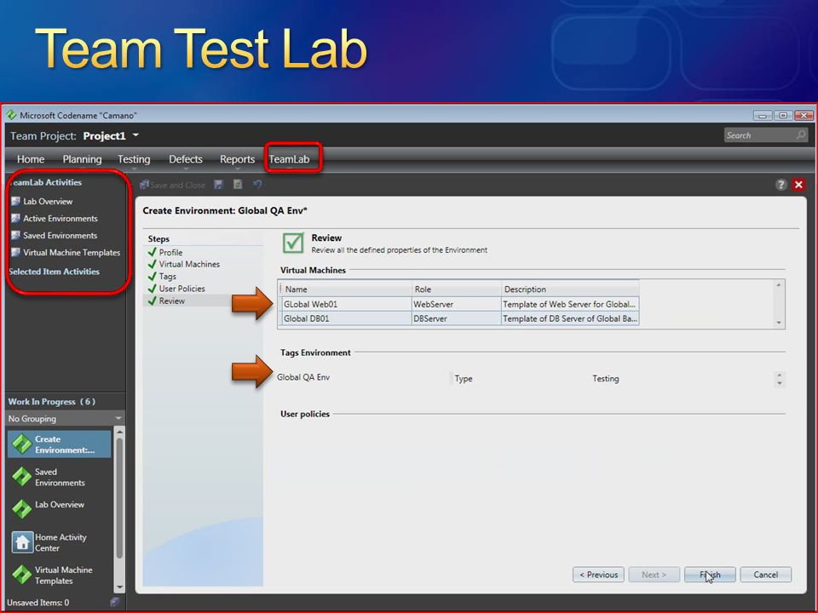Click the Global QA Env tag text
The height and width of the screenshot is (613, 818).
[303, 377]
